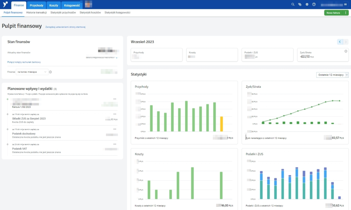Open three-dot menu for Podatek dochodowy
Image resolution: width=351 pixels, height=210 pixels.
115,129
